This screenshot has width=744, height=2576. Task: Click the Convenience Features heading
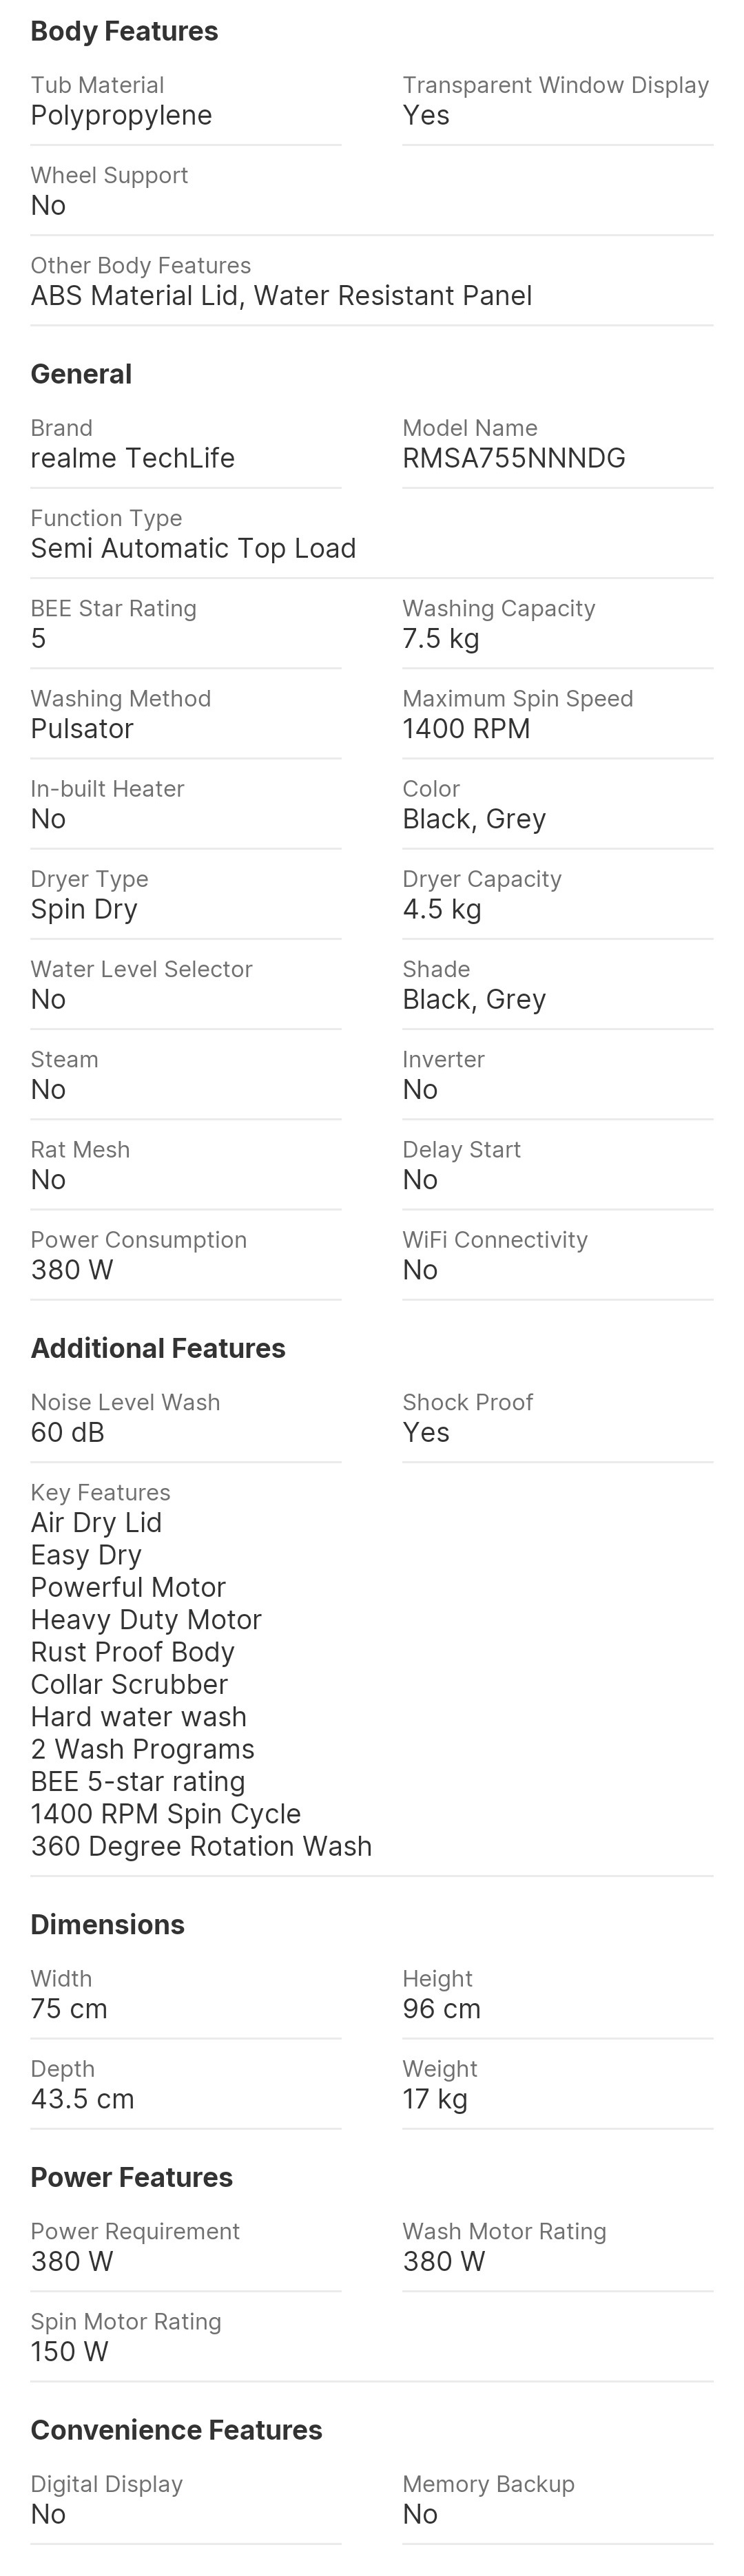[x=176, y=2430]
